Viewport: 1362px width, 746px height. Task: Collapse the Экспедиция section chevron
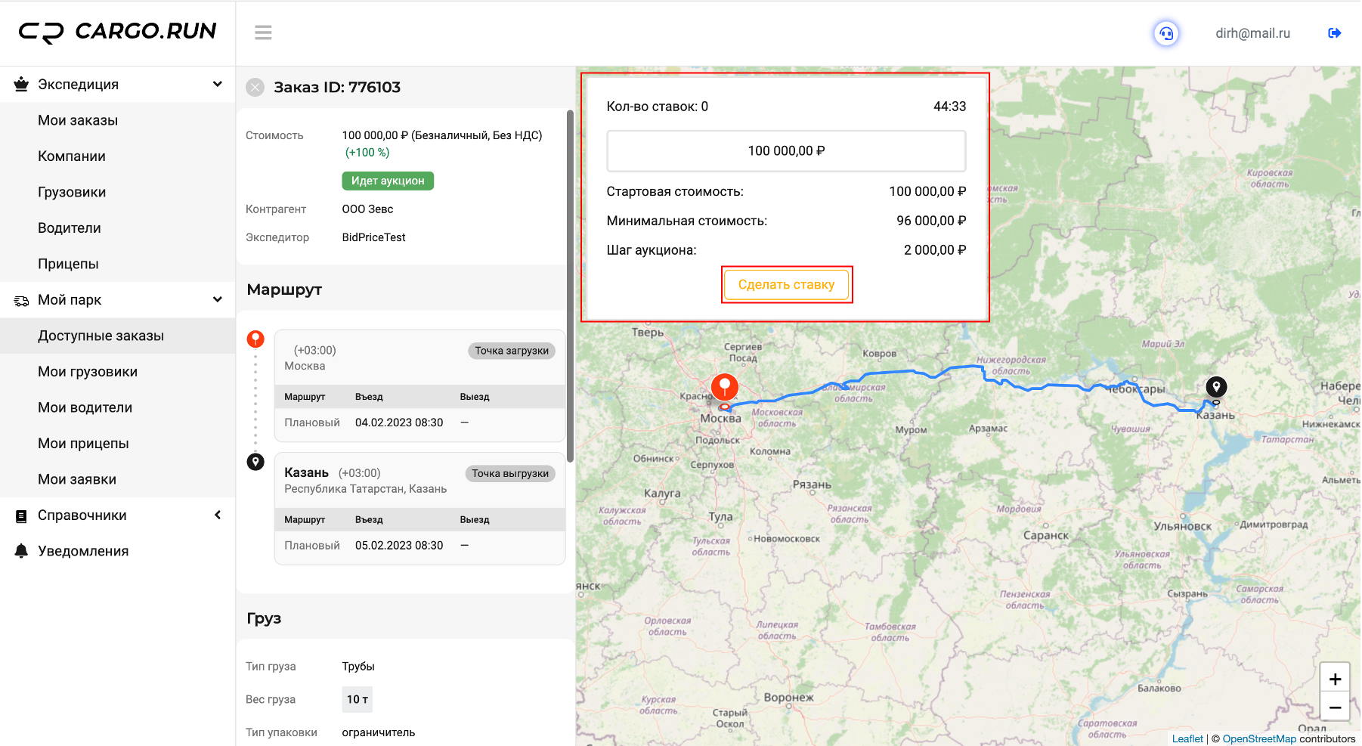point(218,84)
